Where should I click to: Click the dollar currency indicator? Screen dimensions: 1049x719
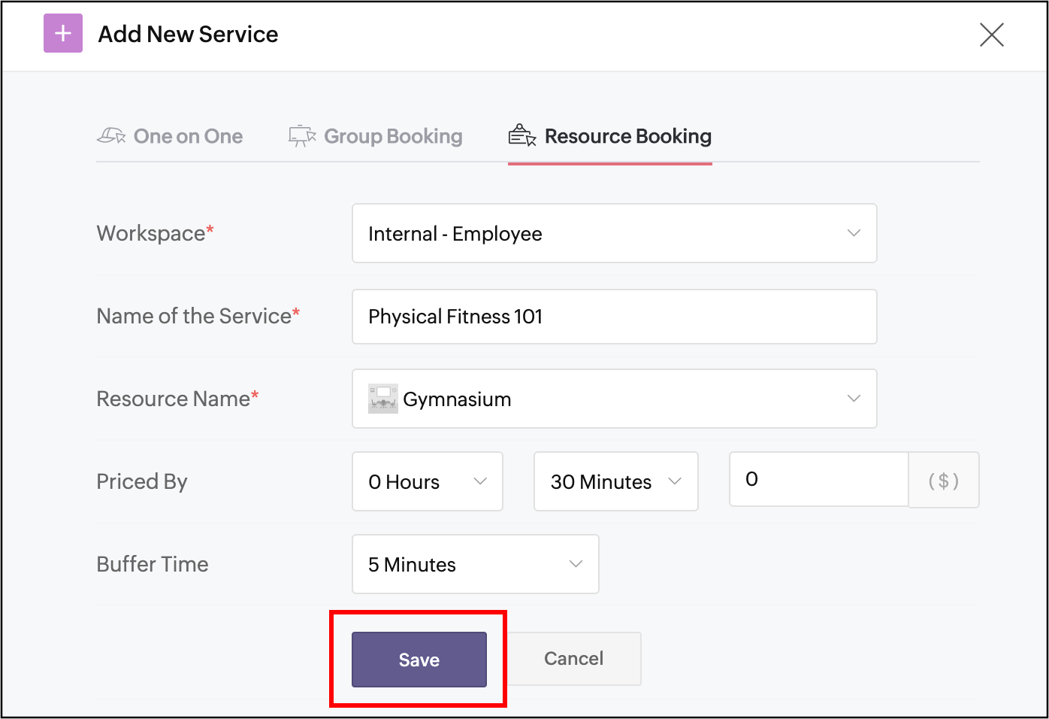tap(944, 481)
